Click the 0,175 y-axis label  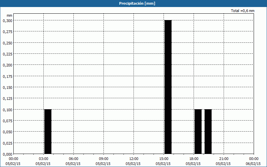pyautogui.click(x=7, y=76)
